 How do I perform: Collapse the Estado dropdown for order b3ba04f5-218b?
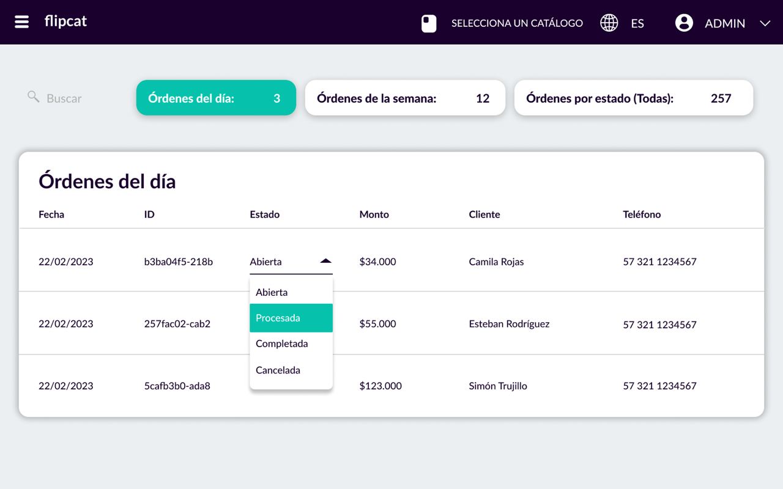[326, 260]
